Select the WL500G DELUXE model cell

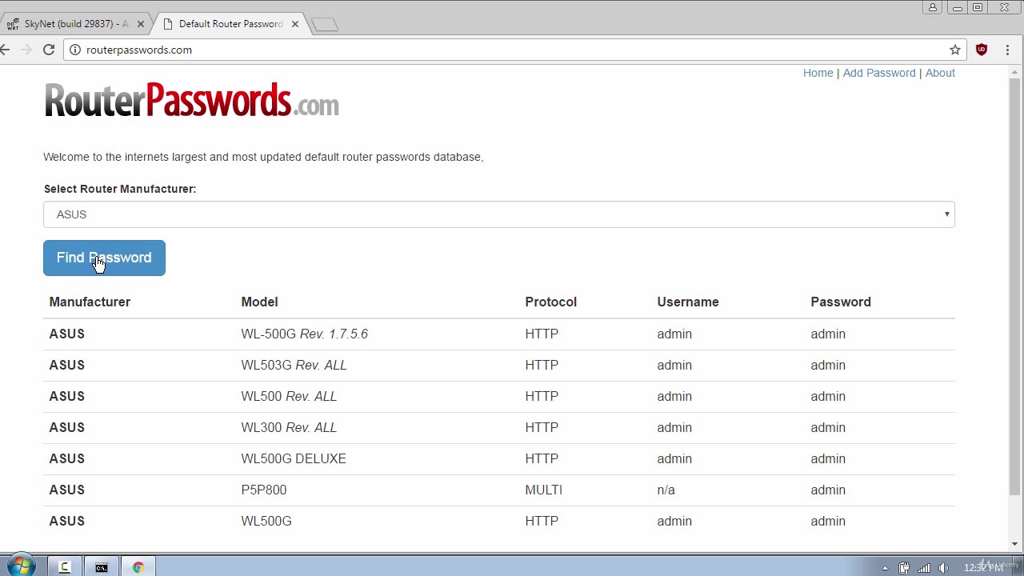[x=294, y=458]
